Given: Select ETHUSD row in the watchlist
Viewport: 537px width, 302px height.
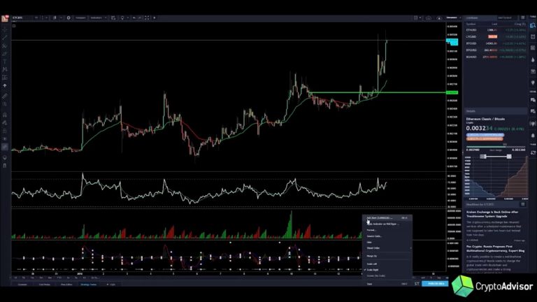Looking at the screenshot, I should click(x=496, y=30).
